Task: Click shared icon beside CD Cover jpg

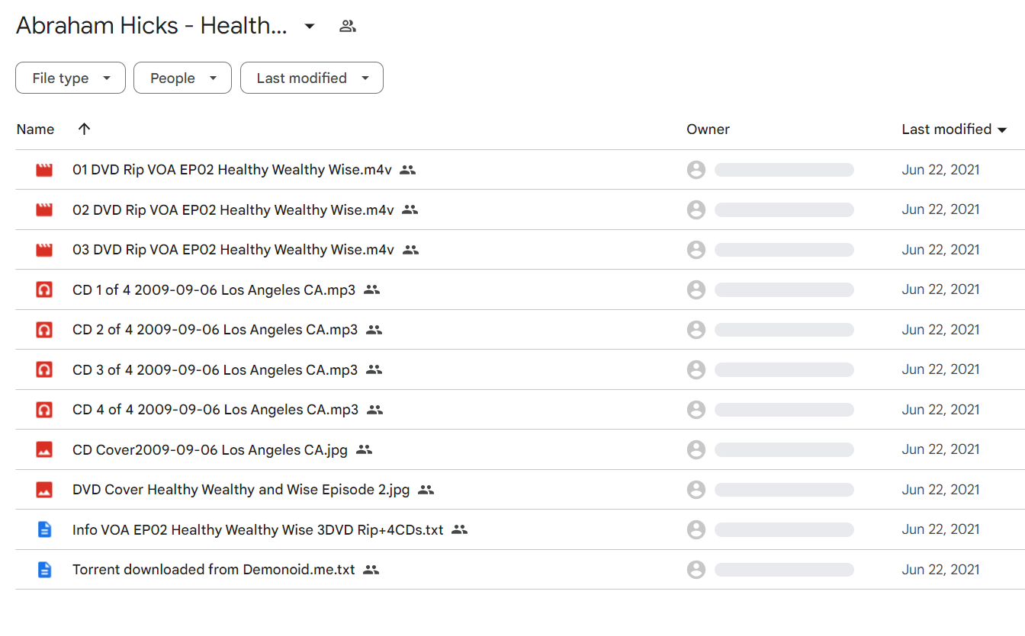Action: tap(365, 449)
